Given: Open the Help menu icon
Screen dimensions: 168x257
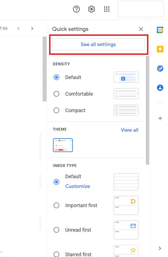Looking at the screenshot, I should (76, 9).
